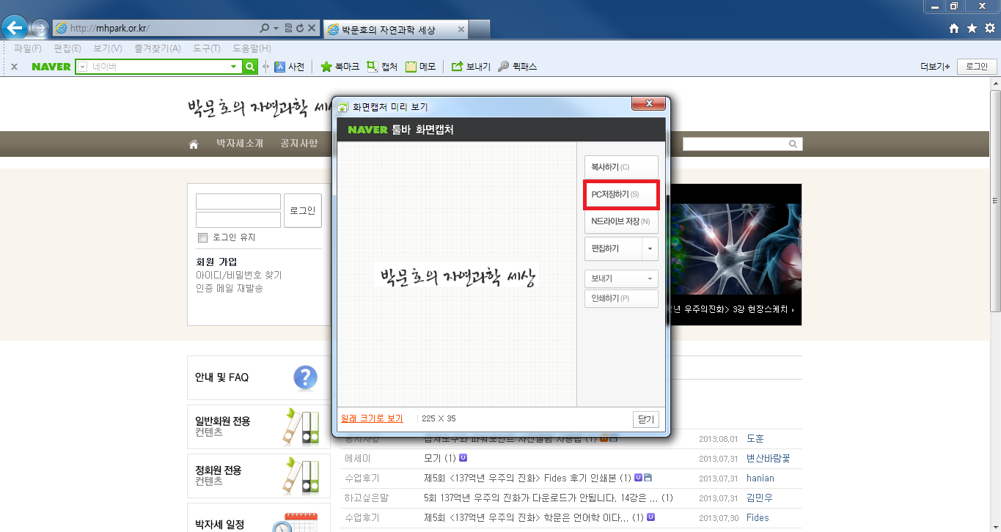Toggle the 로그인 유지 checkbox
The image size is (1001, 532).
203,237
